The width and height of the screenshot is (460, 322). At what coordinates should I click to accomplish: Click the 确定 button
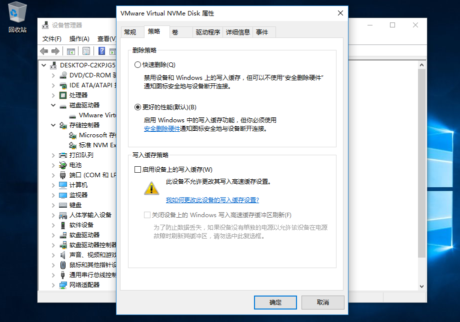pyautogui.click(x=275, y=303)
